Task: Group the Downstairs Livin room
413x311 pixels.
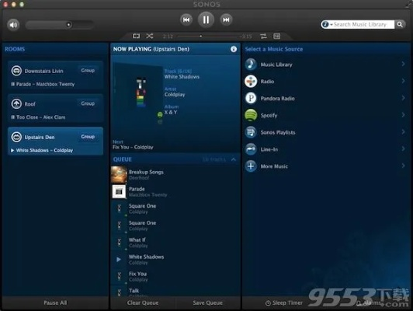Action: pos(88,71)
